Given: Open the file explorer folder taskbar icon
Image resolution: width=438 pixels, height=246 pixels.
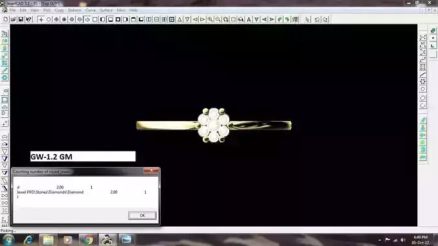Looking at the screenshot, I should click(x=48, y=240).
